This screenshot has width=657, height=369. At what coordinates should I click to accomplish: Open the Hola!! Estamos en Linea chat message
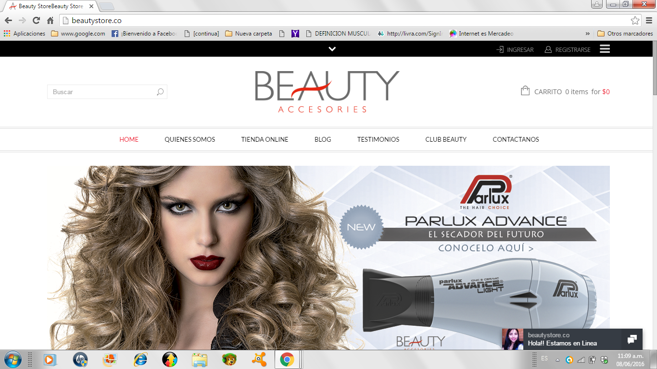pyautogui.click(x=562, y=344)
